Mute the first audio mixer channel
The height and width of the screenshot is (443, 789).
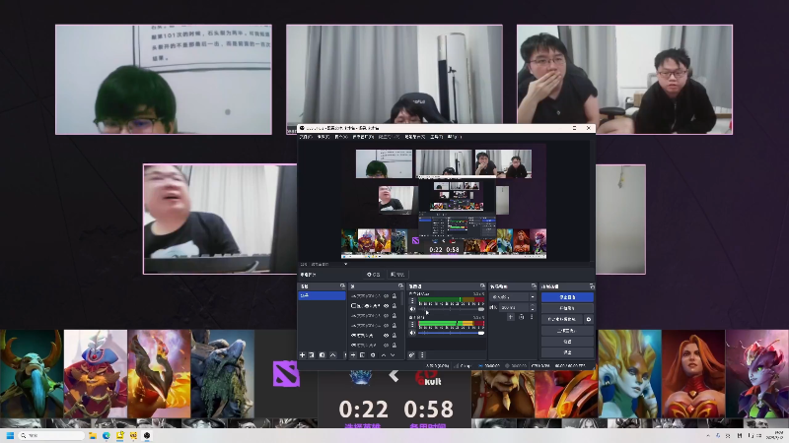[x=412, y=309]
